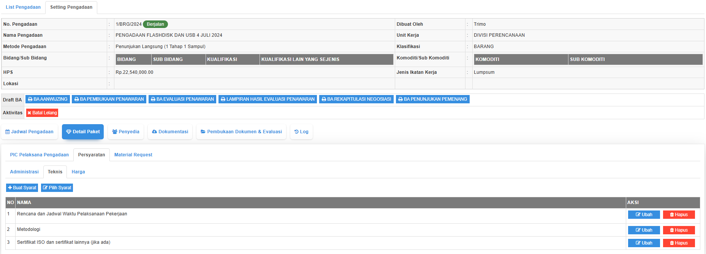This screenshot has width=706, height=254.
Task: Switch to Material Request tab
Action: 133,155
